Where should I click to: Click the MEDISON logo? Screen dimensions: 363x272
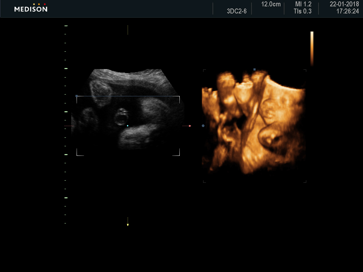pos(30,8)
